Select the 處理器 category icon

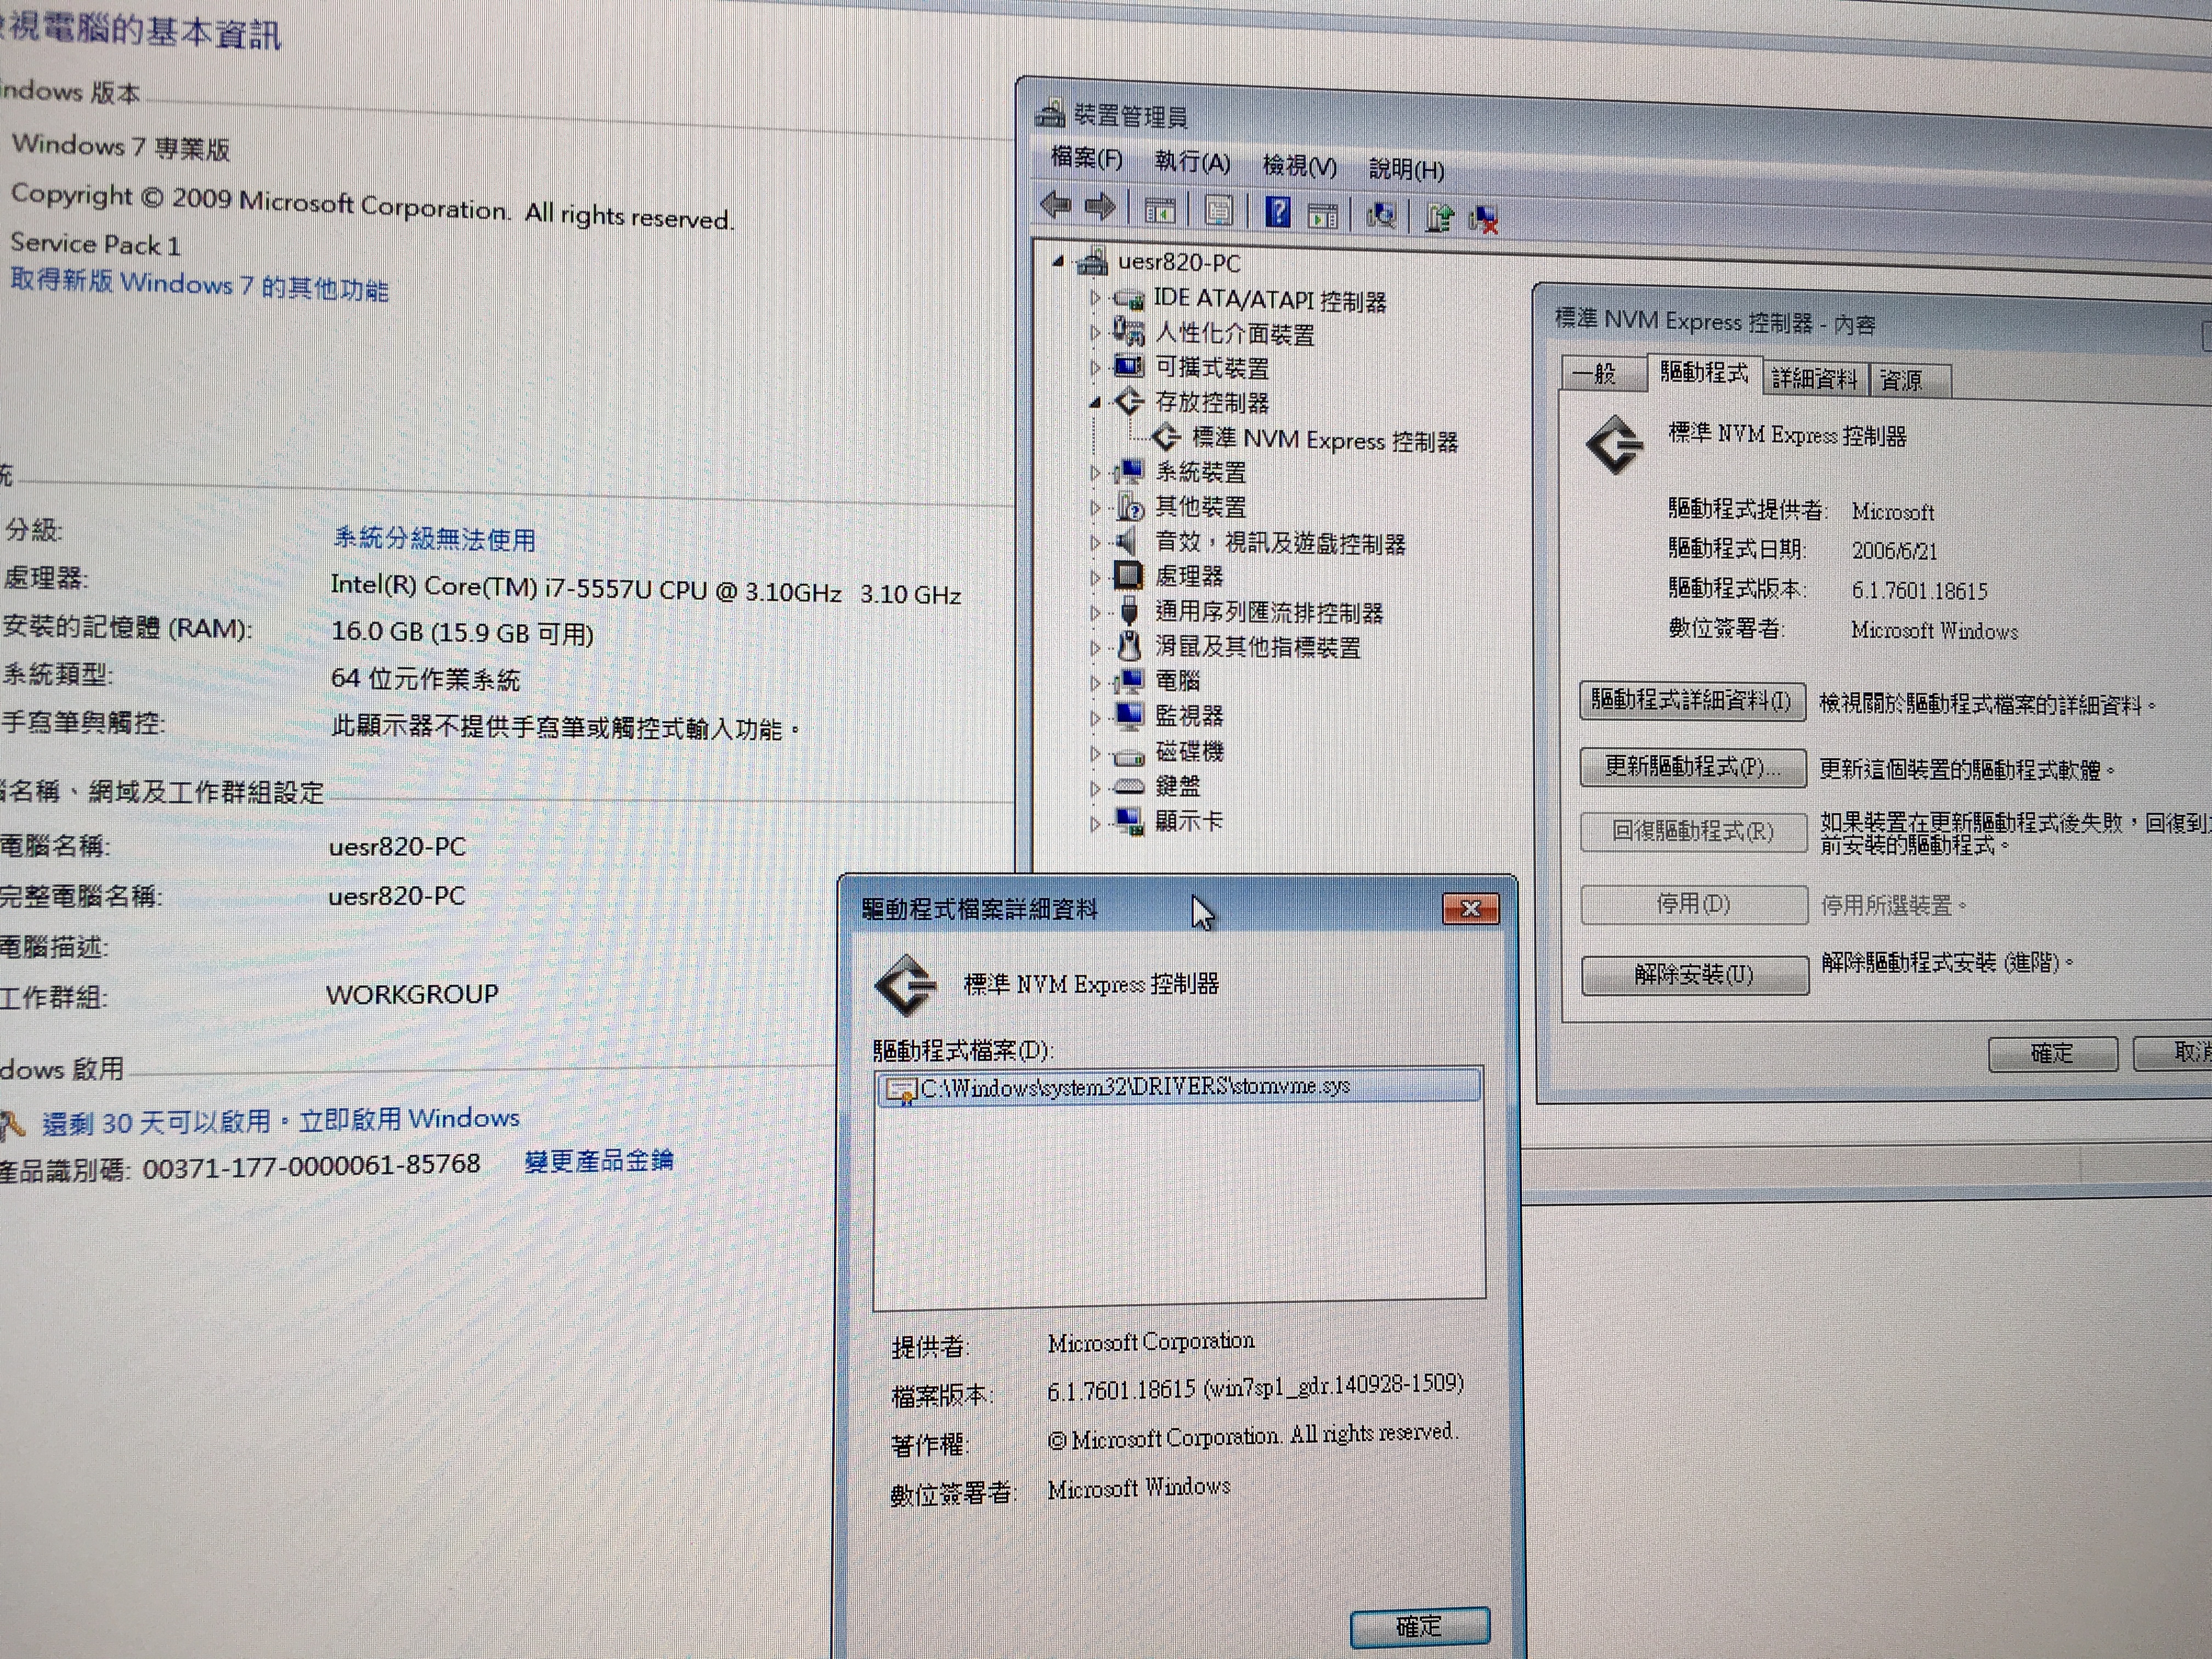1128,575
